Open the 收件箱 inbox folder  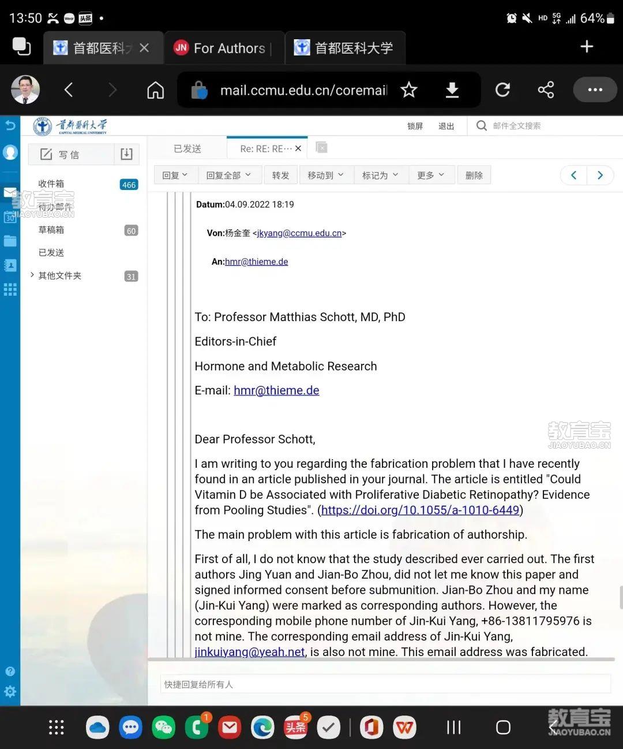(51, 184)
